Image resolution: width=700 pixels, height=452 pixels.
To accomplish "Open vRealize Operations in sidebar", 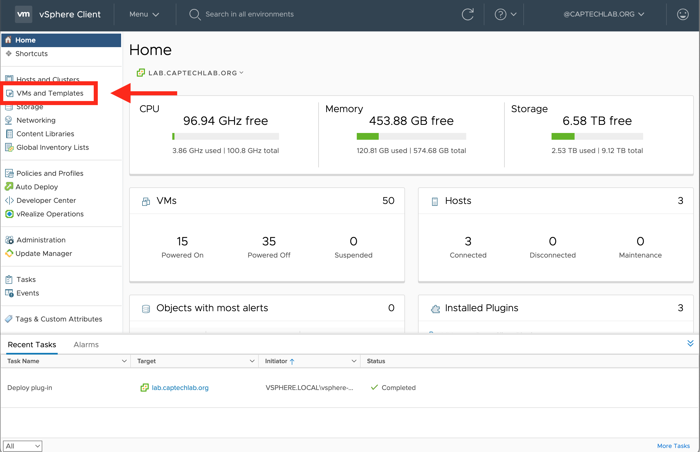I will (x=50, y=214).
